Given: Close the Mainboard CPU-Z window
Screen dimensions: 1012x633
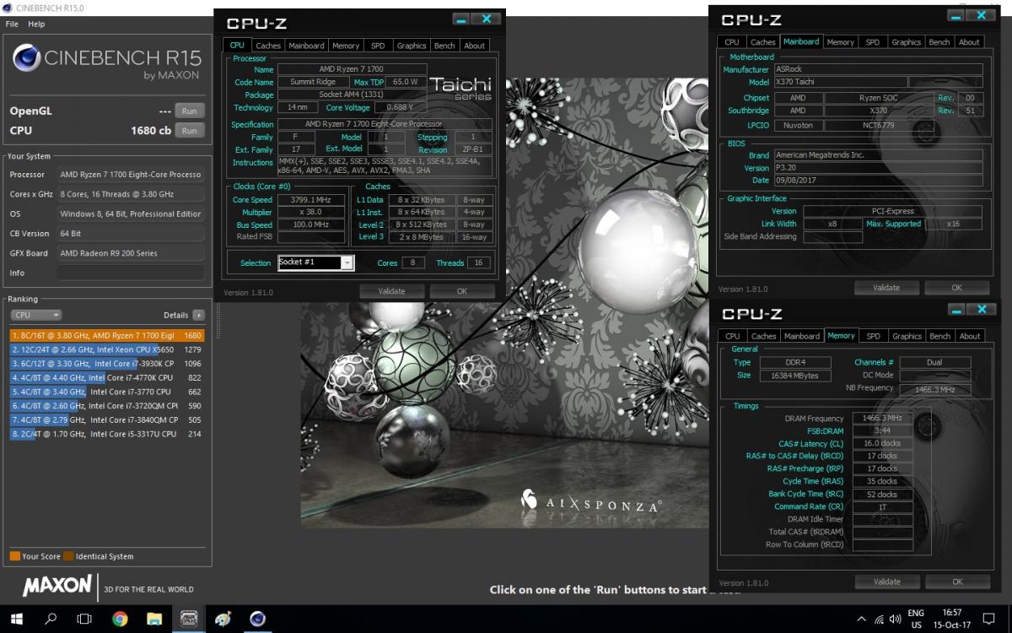Looking at the screenshot, I should [980, 14].
